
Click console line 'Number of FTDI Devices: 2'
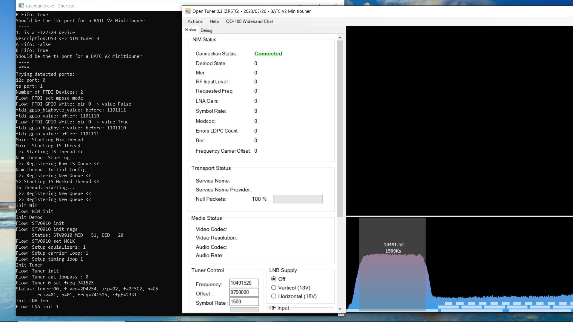pyautogui.click(x=50, y=92)
